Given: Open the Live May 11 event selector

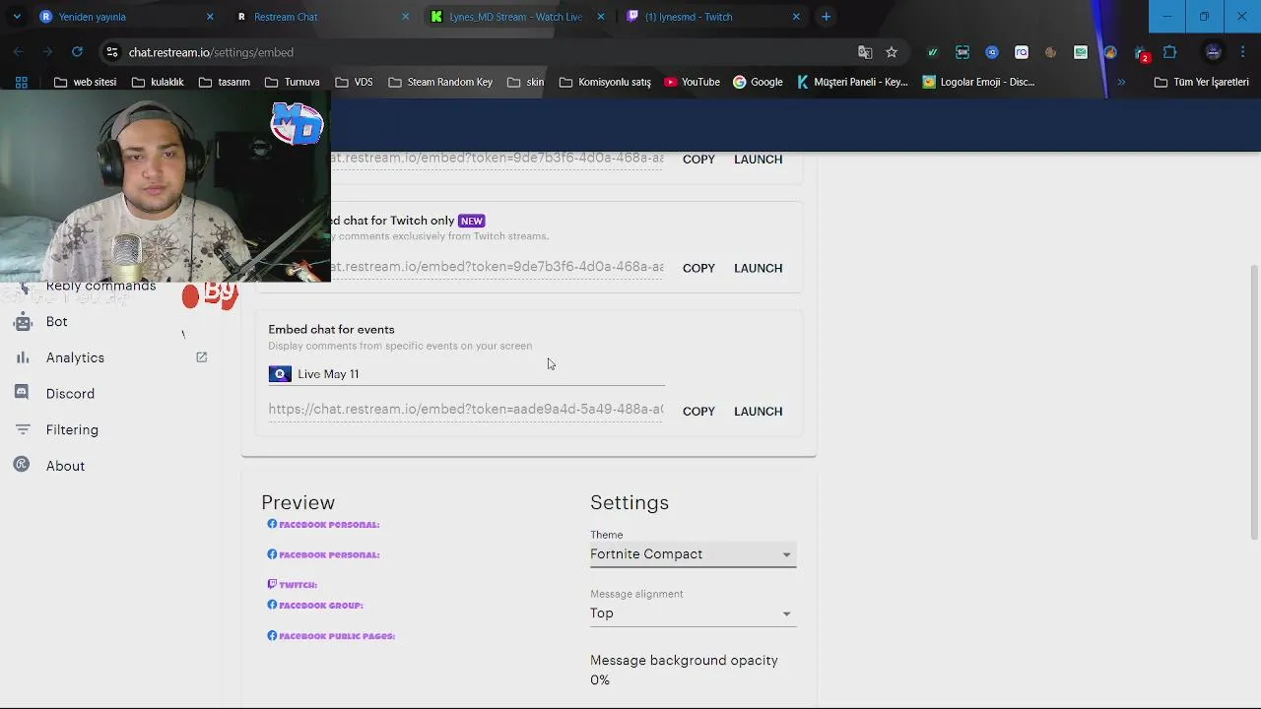Looking at the screenshot, I should (x=466, y=374).
